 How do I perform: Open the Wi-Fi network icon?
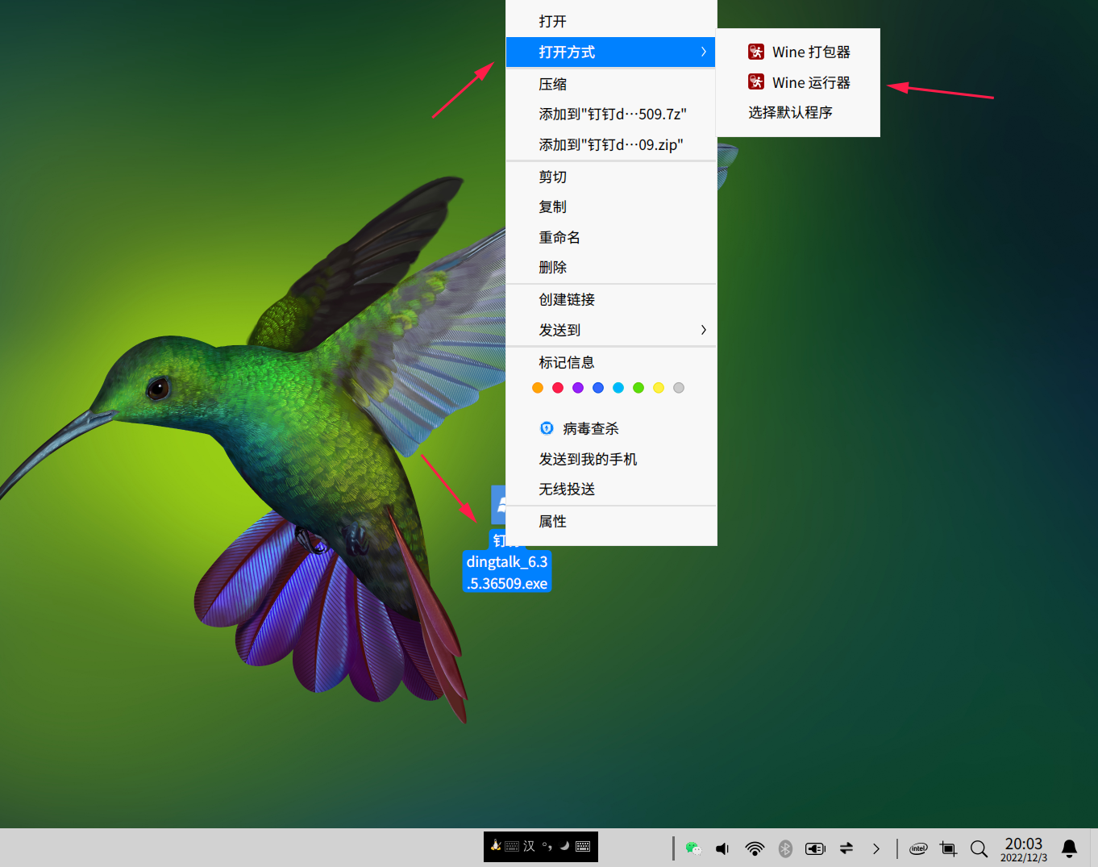pyautogui.click(x=755, y=848)
